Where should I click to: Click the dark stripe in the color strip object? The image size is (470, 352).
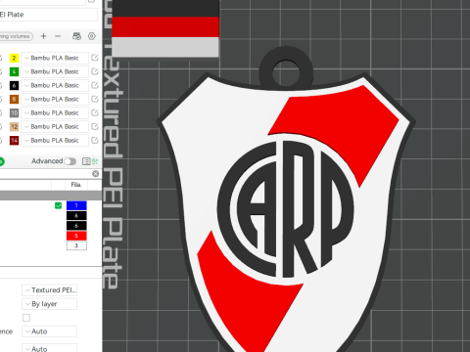coord(165,9)
